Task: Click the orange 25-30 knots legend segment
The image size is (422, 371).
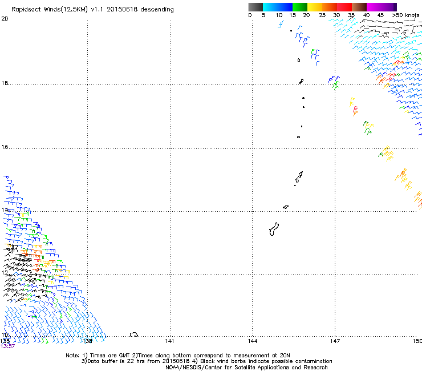Action: [330, 7]
